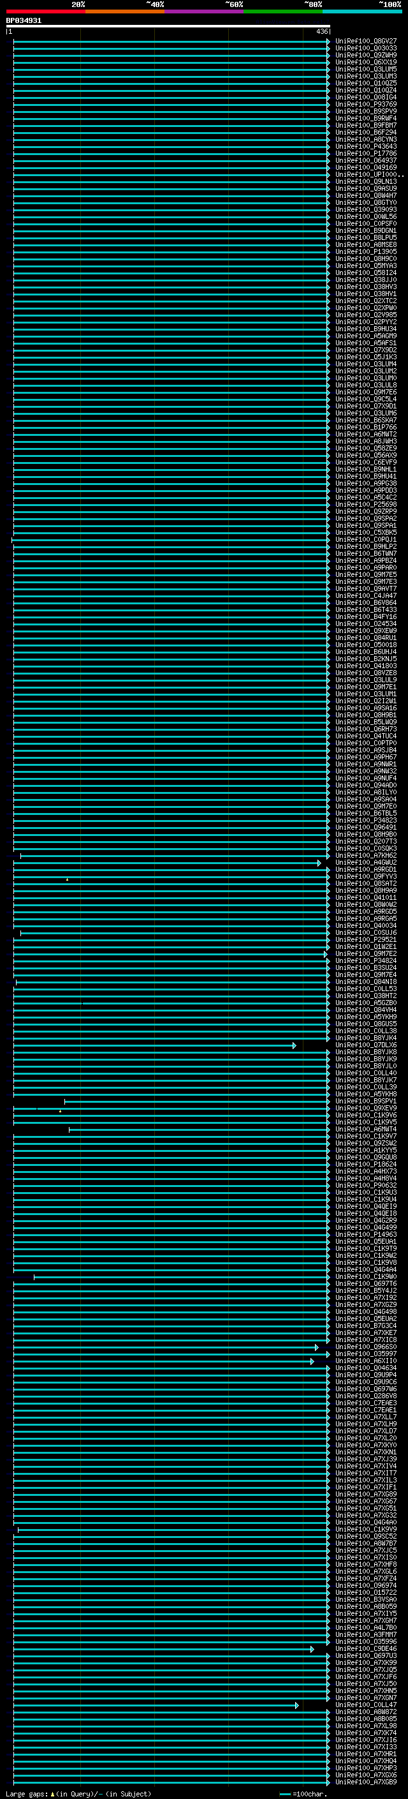
Task: Select the UniRef100_B6F294 label
Action: tap(366, 132)
